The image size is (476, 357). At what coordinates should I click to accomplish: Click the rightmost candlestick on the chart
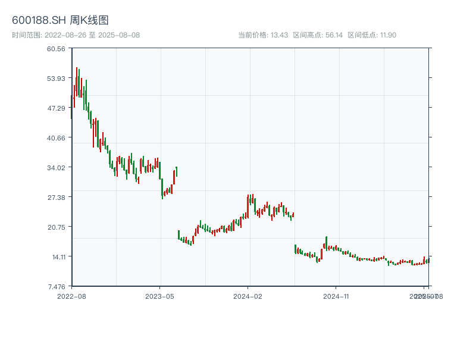[x=428, y=261]
